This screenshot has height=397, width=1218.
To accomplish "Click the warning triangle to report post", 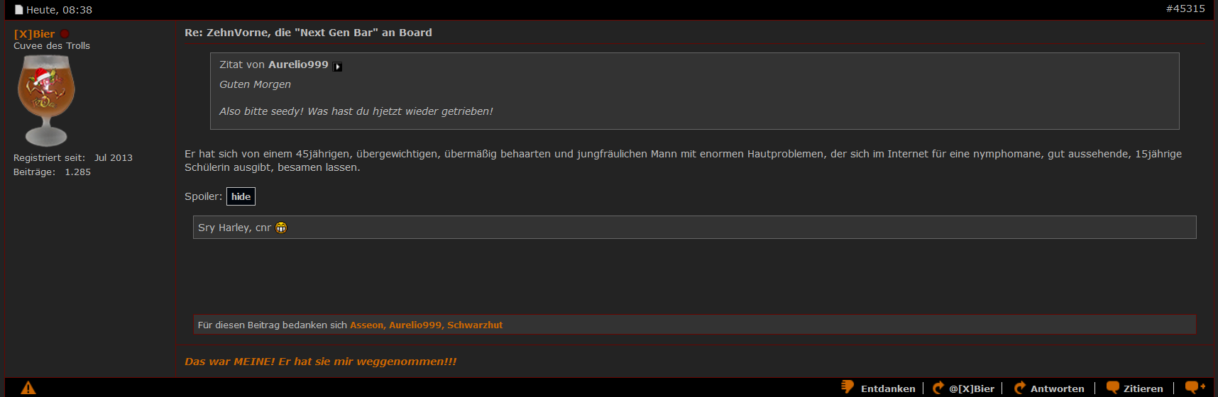I will 28,388.
